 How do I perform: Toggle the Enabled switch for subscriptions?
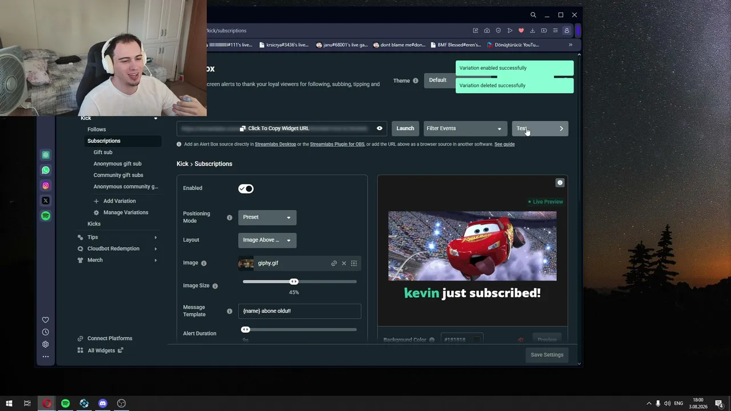[x=246, y=188]
